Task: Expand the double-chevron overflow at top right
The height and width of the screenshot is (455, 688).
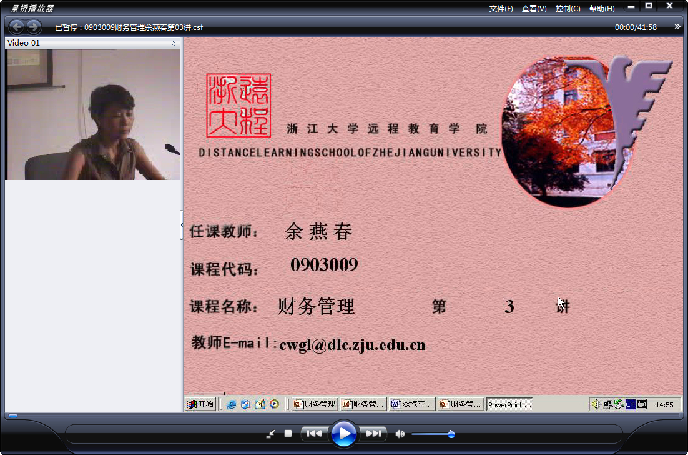Action: tap(677, 27)
